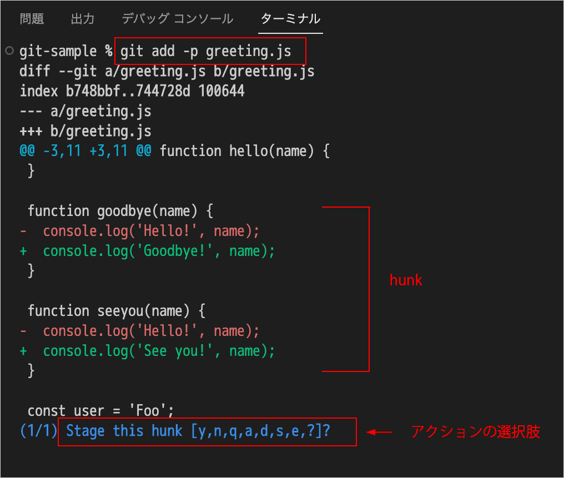Click the function seeyou(name) line
The image size is (564, 478).
point(117,311)
